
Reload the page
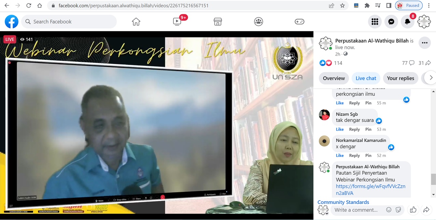point(29,5)
